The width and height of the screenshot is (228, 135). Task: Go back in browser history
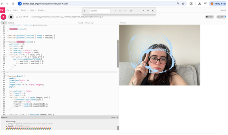click(2, 4)
